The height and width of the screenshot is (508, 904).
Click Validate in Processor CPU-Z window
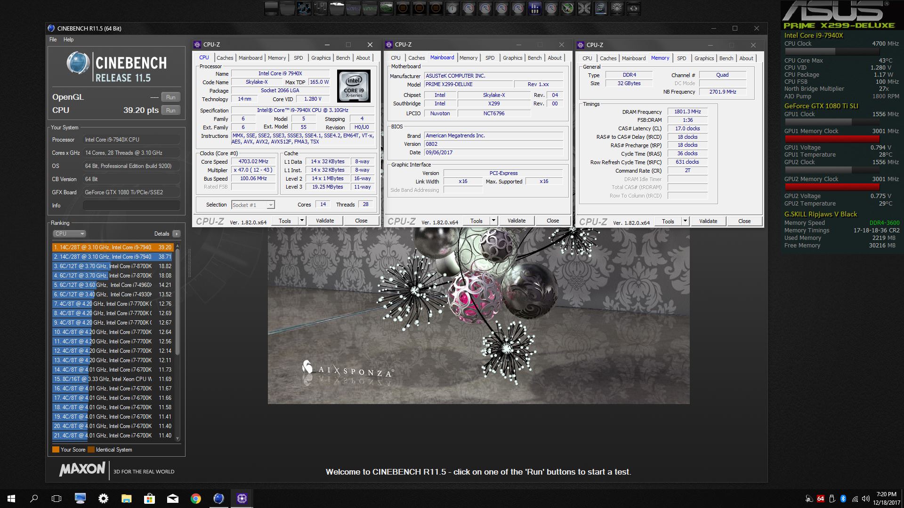click(x=325, y=221)
